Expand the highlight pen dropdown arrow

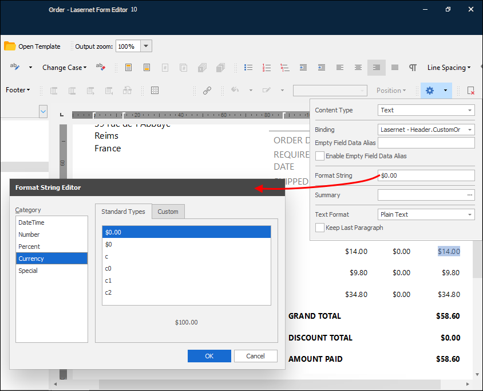30,67
